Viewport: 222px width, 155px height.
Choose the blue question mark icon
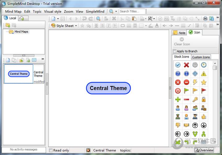[178, 73]
